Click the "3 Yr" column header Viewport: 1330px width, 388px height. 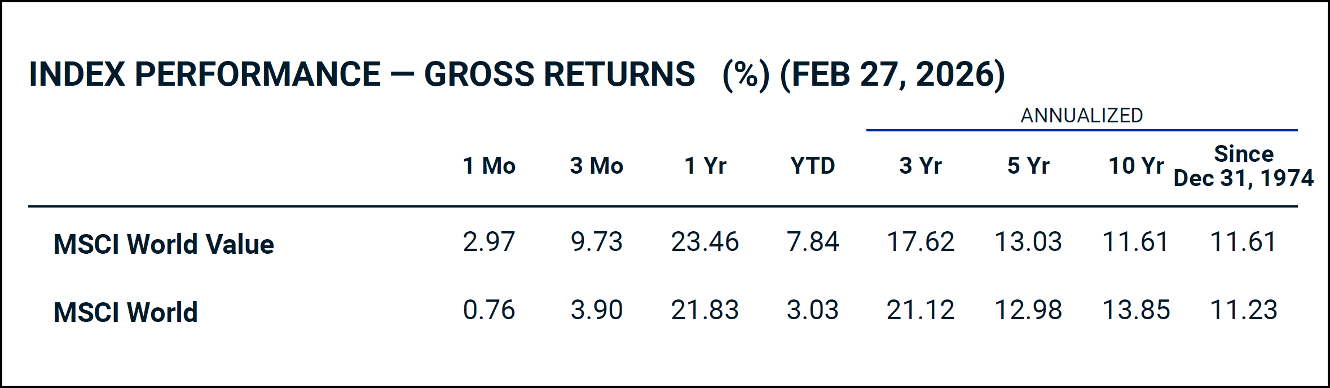[921, 166]
